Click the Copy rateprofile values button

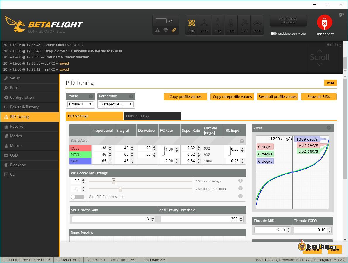[x=232, y=96]
